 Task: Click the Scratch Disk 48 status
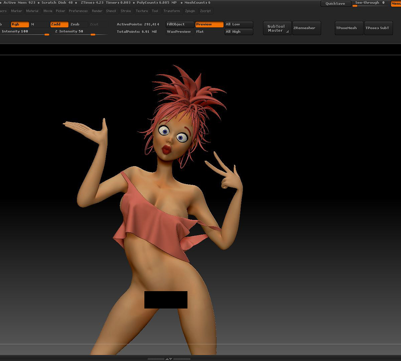57,3
